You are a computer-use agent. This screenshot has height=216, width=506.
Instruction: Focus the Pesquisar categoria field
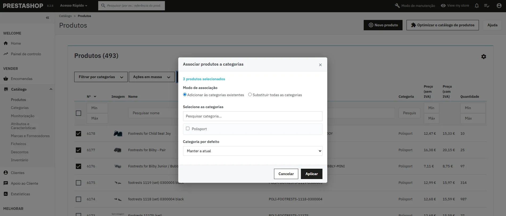click(x=252, y=116)
